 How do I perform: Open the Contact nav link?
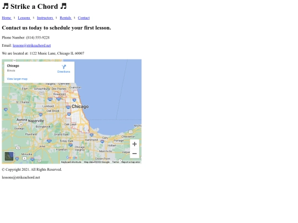(x=84, y=18)
